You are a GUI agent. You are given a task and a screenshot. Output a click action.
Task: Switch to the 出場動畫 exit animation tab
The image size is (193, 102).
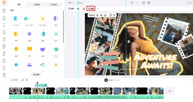54,5
